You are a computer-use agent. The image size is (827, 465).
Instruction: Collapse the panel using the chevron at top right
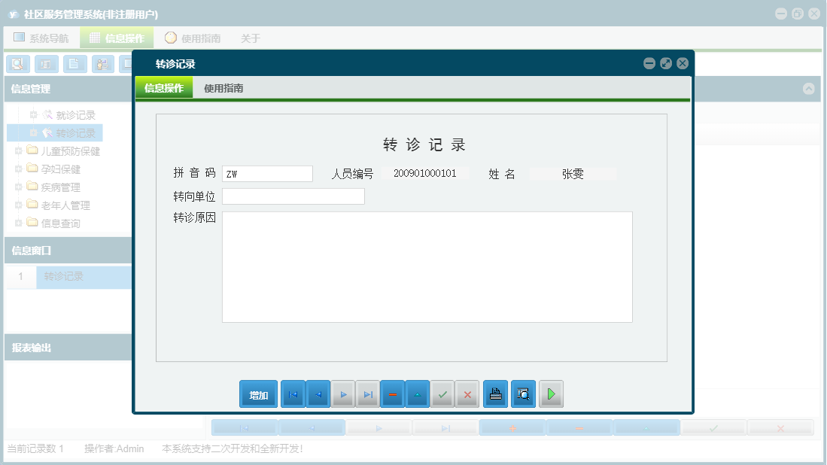tap(810, 89)
